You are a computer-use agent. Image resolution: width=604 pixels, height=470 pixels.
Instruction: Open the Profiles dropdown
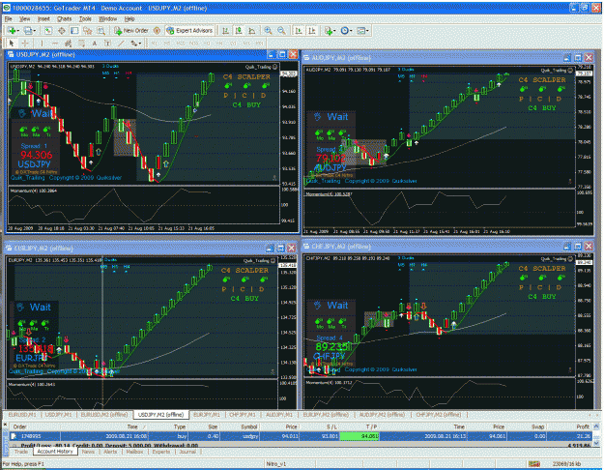coord(30,30)
